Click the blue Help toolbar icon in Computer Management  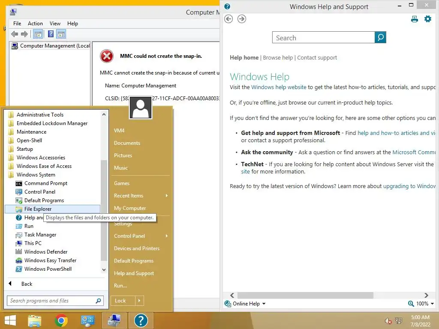coord(51,34)
